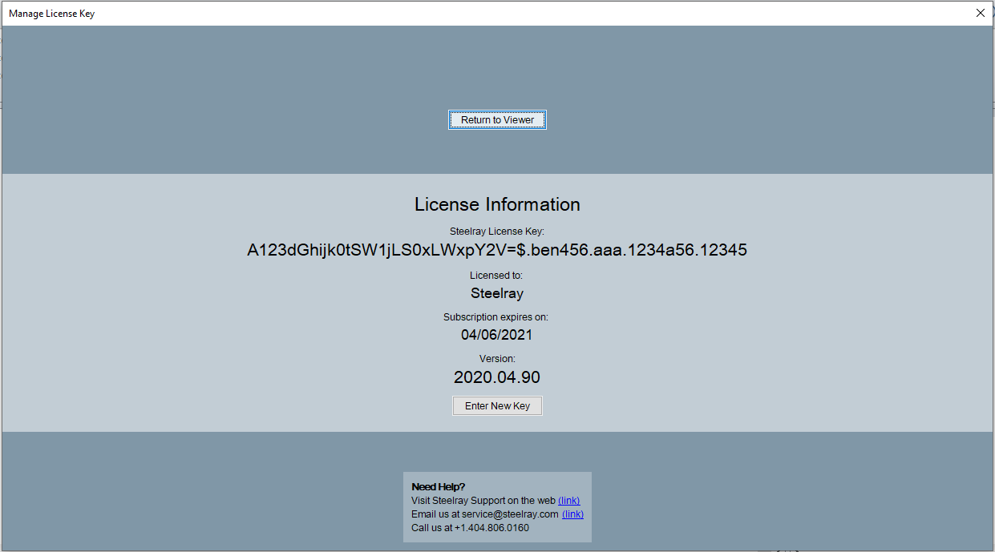Select the License Information heading
Viewport: 995px width, 552px height.
497,204
